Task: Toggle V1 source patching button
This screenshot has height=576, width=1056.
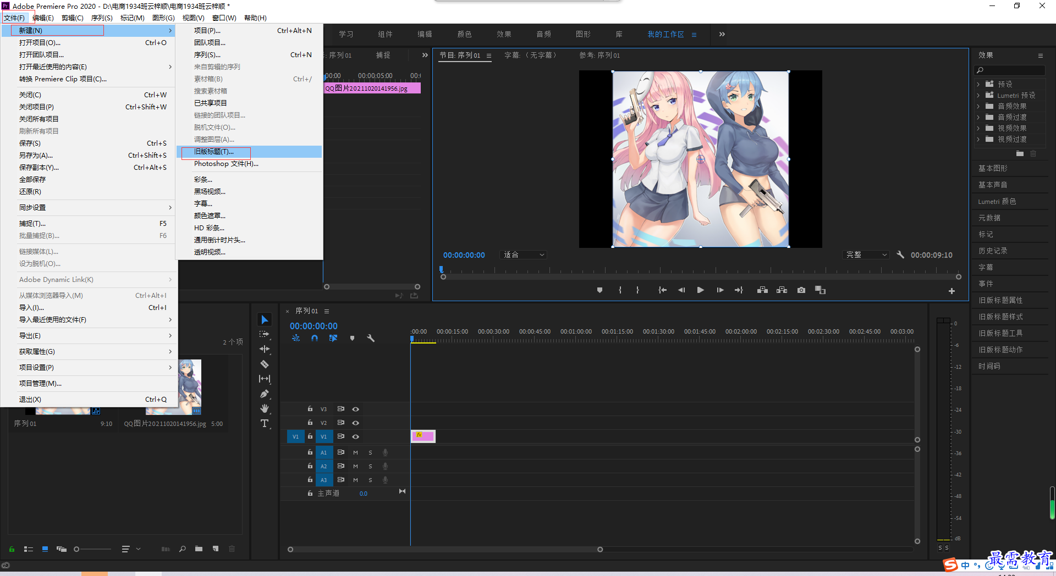Action: click(295, 436)
